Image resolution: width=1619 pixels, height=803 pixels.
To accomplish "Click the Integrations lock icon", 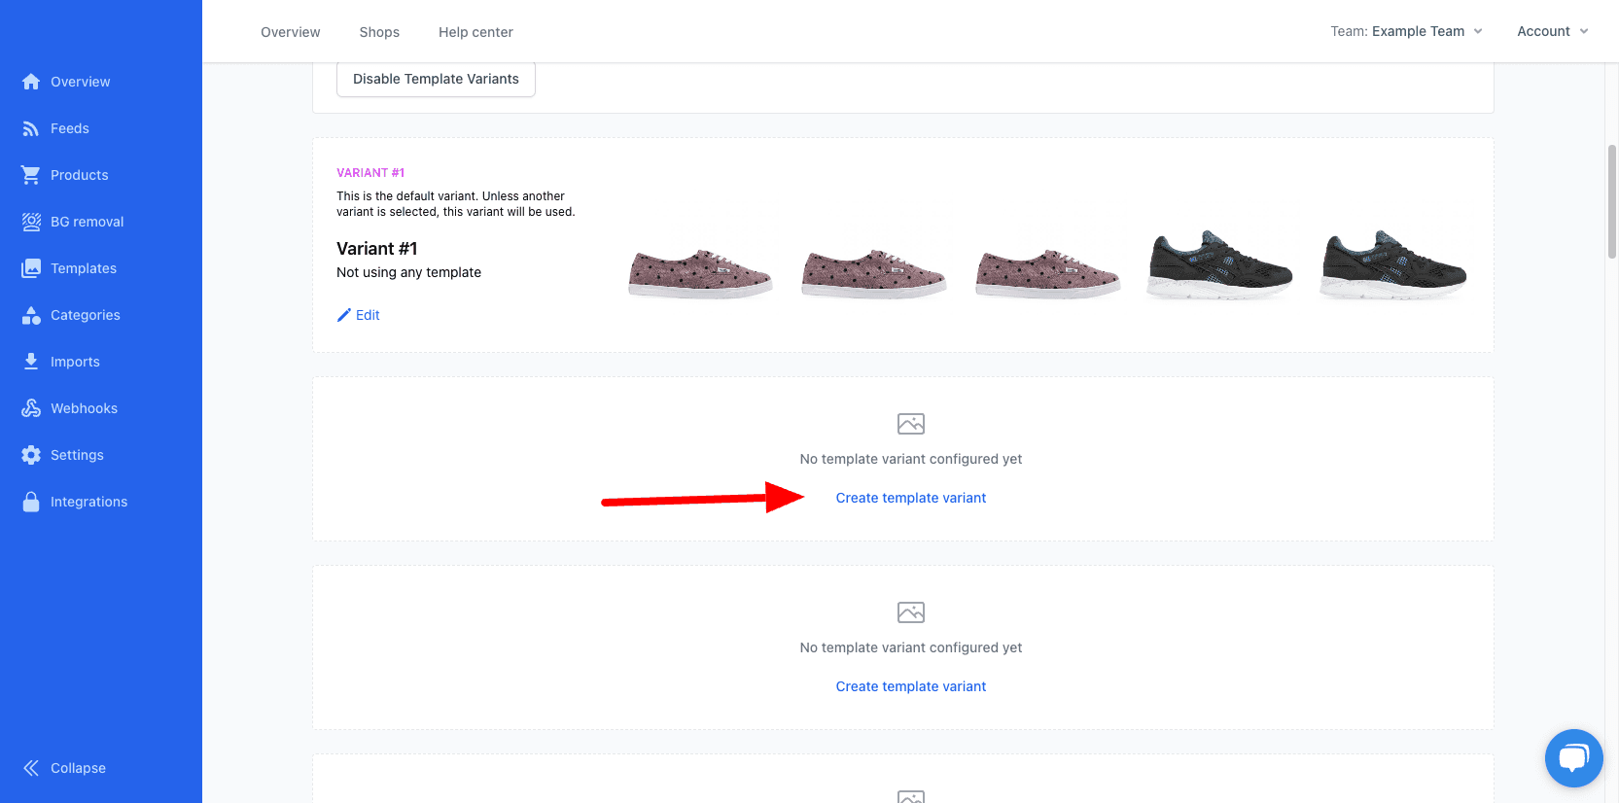I will point(31,502).
